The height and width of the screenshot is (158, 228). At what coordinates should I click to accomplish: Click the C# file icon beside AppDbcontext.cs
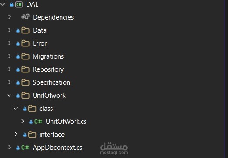[25, 148]
